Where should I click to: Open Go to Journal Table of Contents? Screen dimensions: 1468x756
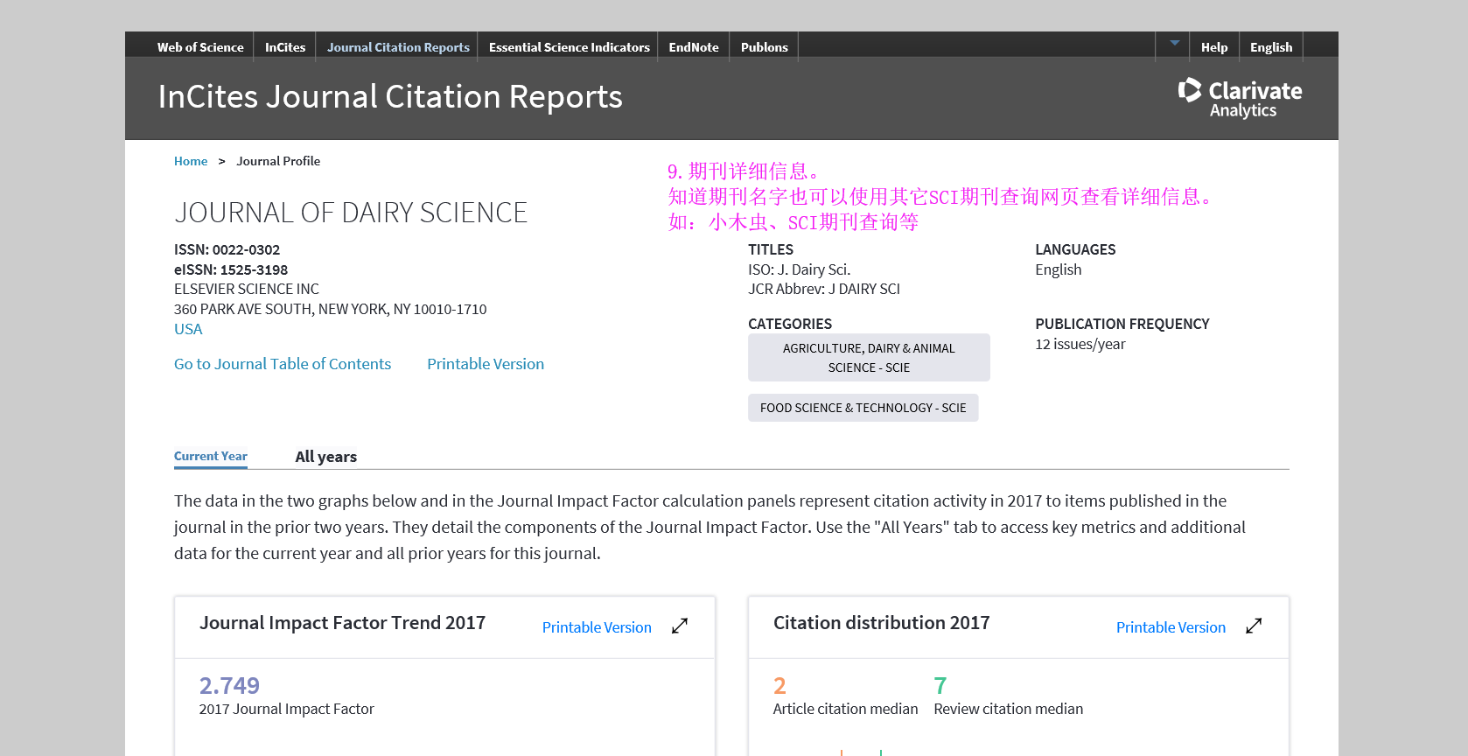283,364
